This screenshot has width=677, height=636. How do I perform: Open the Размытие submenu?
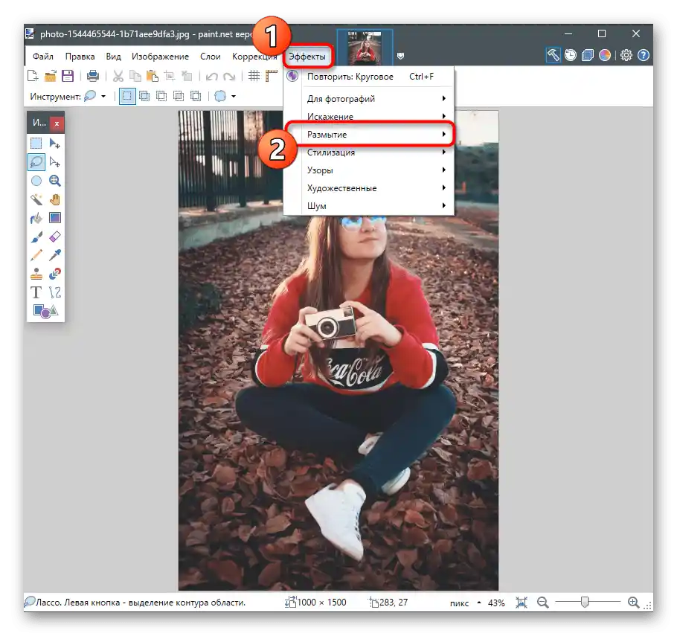pyautogui.click(x=369, y=135)
